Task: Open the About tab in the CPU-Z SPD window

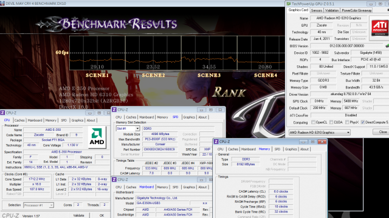Action: (202, 117)
